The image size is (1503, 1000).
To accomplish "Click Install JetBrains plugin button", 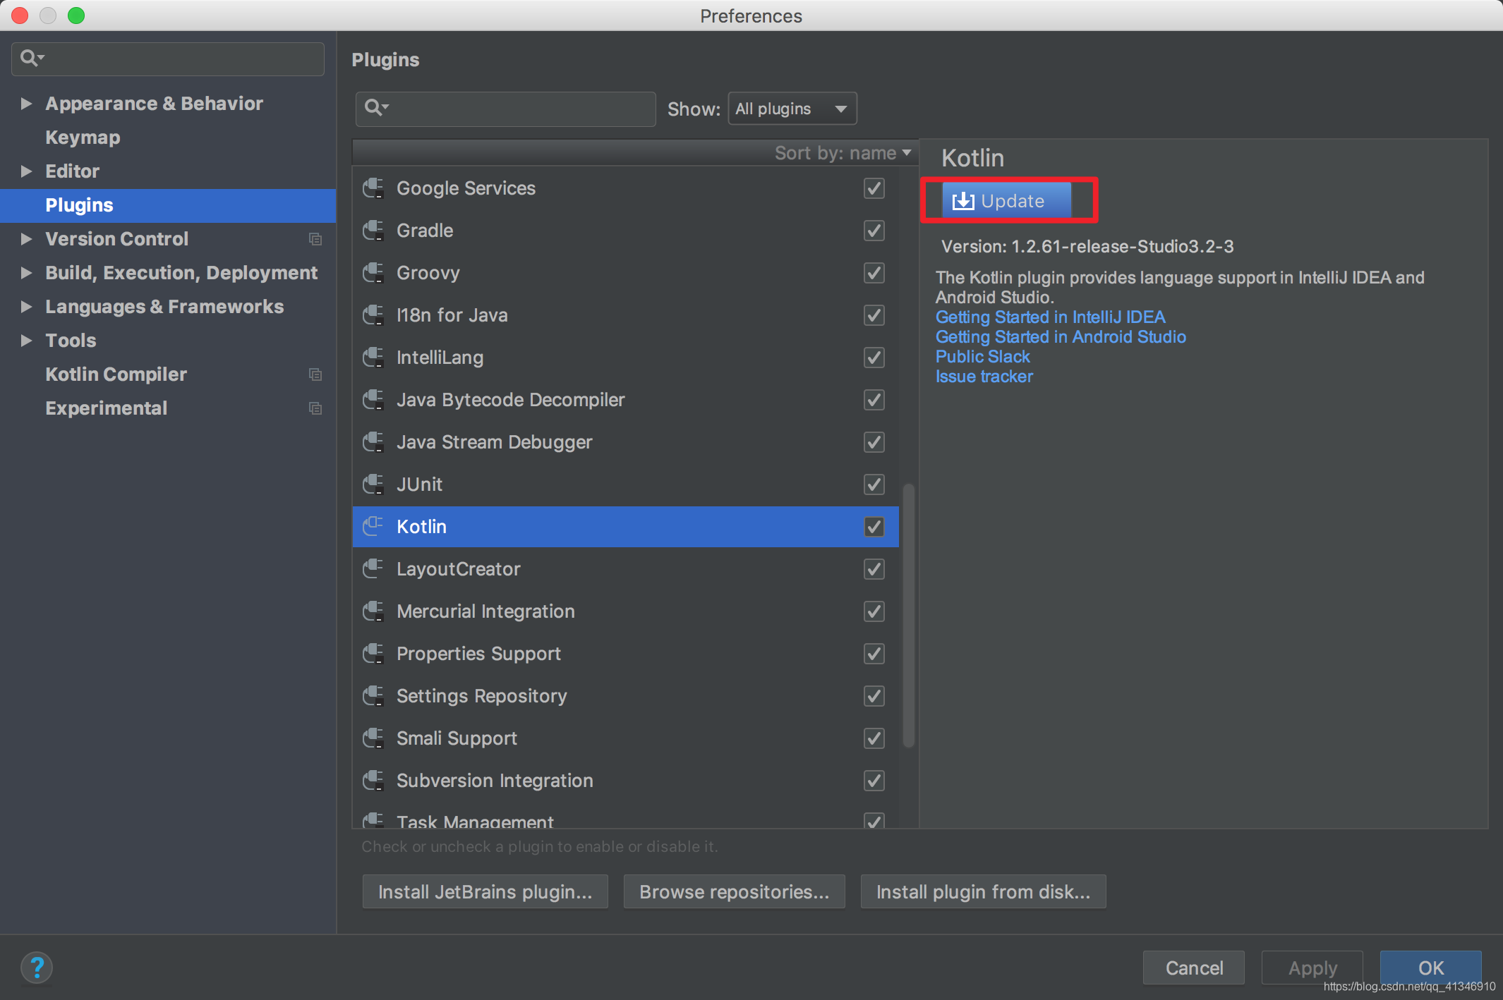I will point(485,892).
